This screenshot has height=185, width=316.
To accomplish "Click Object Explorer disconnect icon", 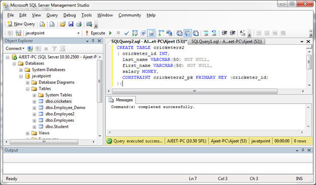I will coord(38,49).
